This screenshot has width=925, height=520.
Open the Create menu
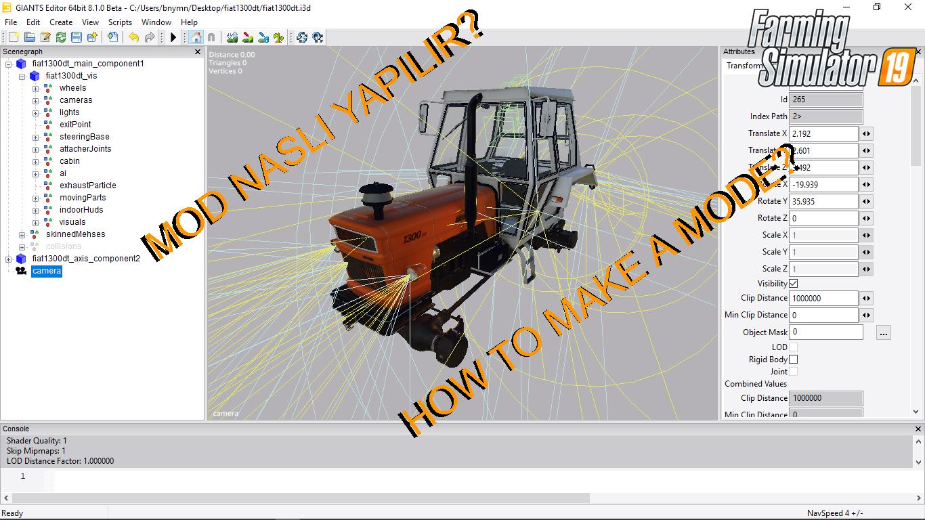(61, 22)
